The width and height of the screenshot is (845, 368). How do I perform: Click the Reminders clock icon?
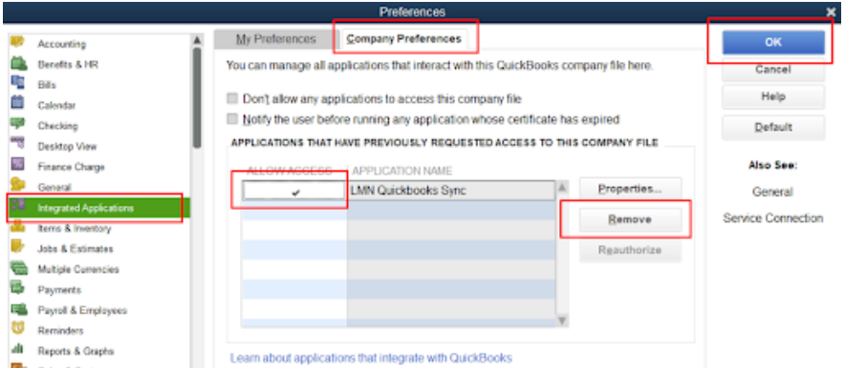click(18, 329)
